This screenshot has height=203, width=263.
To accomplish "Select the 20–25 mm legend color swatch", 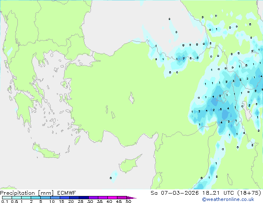I will (x=74, y=198).
